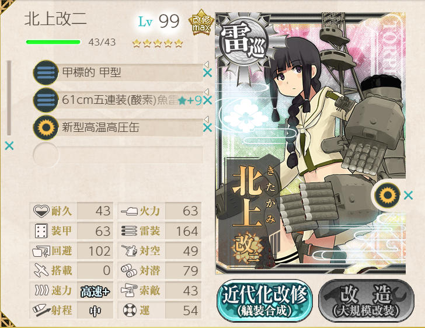
Task: Open 近代化改修 modernization button
Action: [x=265, y=301]
